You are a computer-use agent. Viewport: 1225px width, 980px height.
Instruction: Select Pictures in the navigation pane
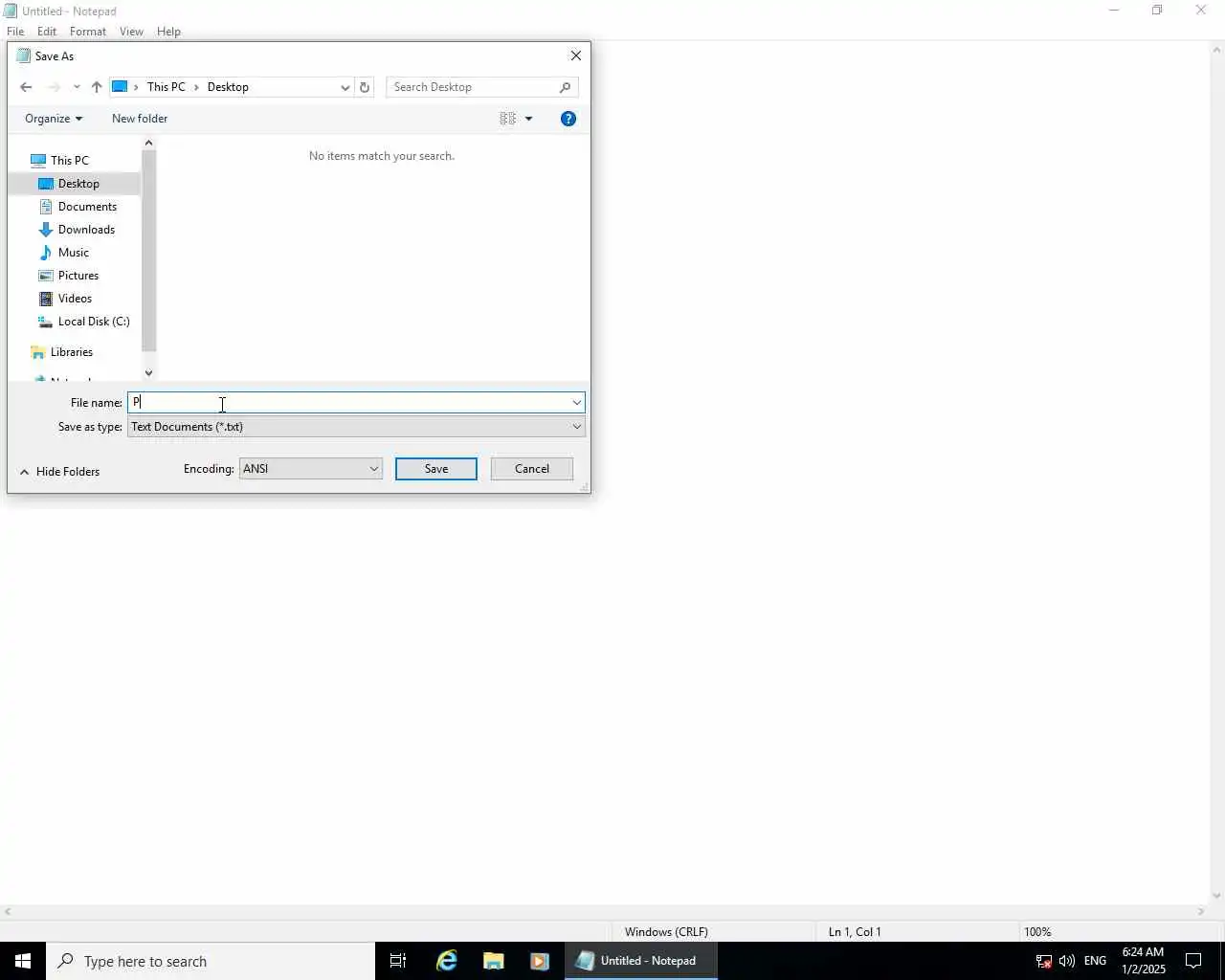[x=78, y=276]
